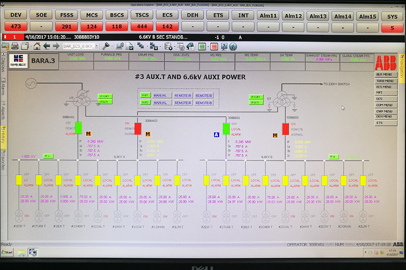Click the Back arrow in the toolbar

pyautogui.click(x=46, y=46)
